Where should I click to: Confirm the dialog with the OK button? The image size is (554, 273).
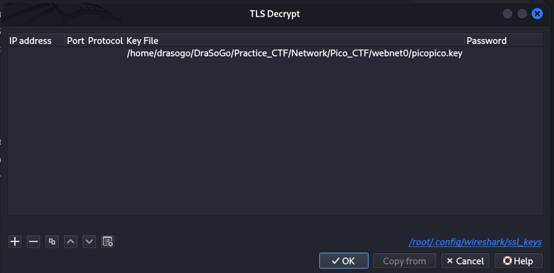344,261
